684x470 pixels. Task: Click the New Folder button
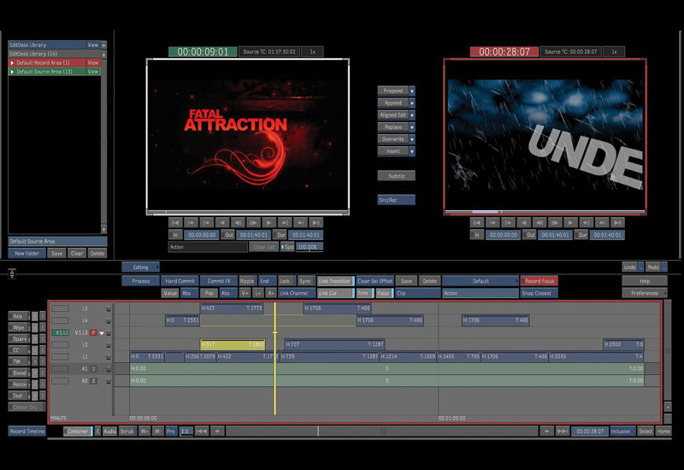[27, 253]
